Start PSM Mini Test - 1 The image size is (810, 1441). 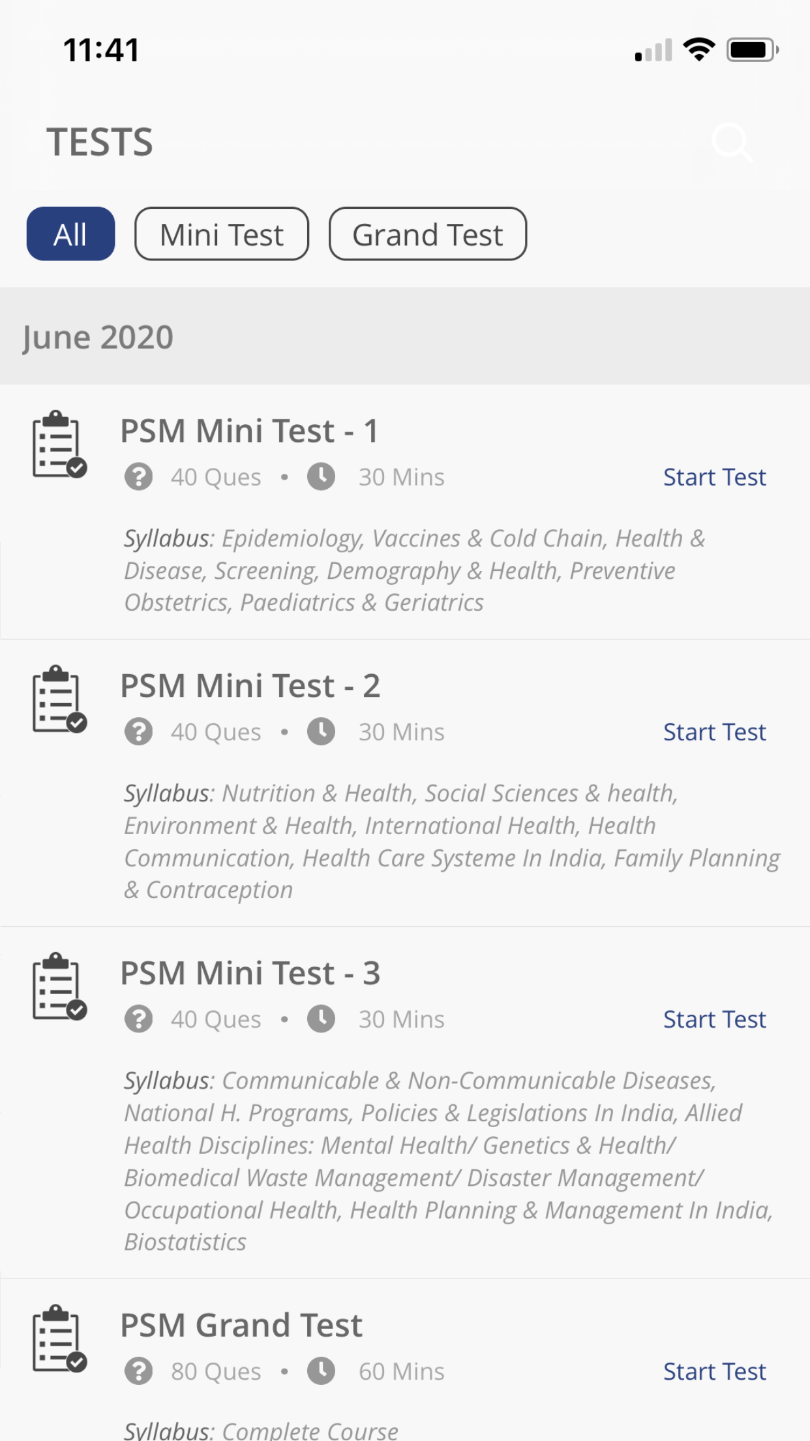point(714,477)
